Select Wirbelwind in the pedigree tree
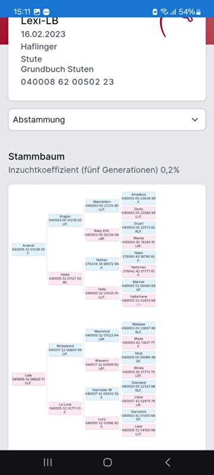 click(x=65, y=350)
